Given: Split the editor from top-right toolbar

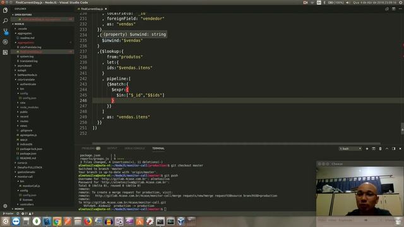Looking at the screenshot, I should pyautogui.click(x=394, y=9).
